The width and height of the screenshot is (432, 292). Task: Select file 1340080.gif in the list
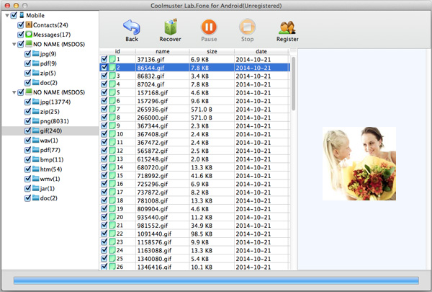pos(195,259)
